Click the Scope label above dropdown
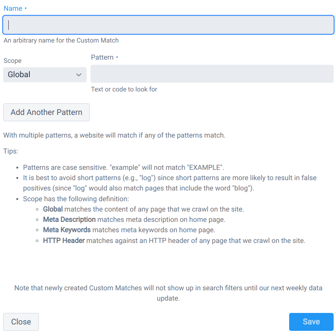This screenshot has width=336, height=336. (x=12, y=61)
